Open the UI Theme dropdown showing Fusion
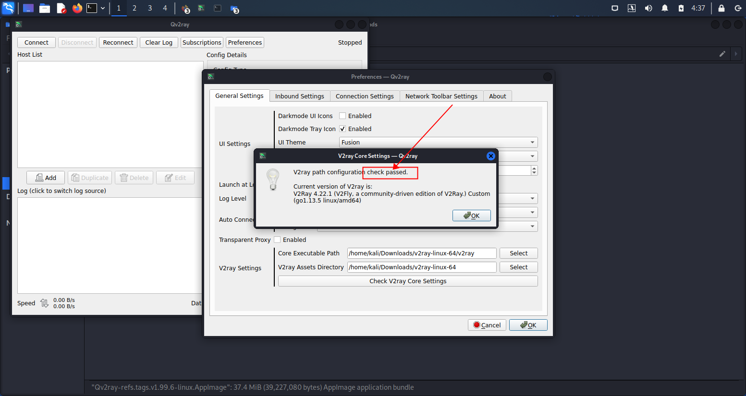The image size is (746, 396). pos(439,143)
